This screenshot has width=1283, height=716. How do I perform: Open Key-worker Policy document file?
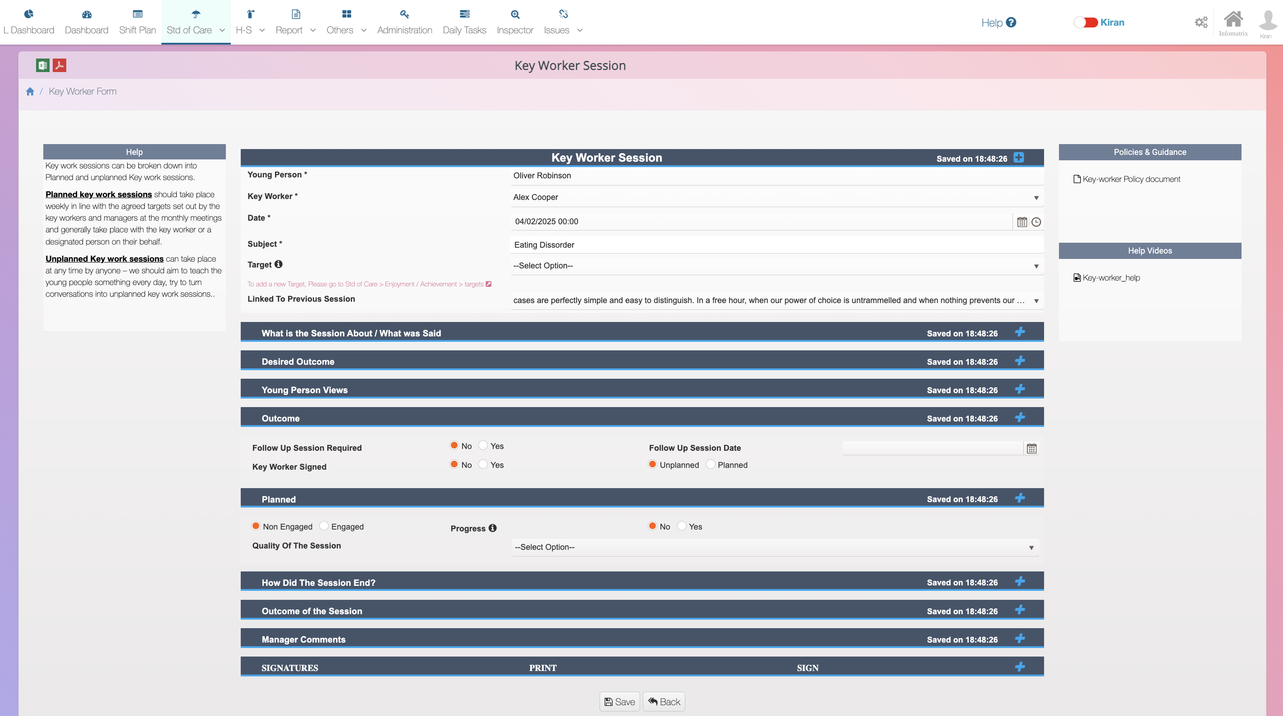(1127, 179)
